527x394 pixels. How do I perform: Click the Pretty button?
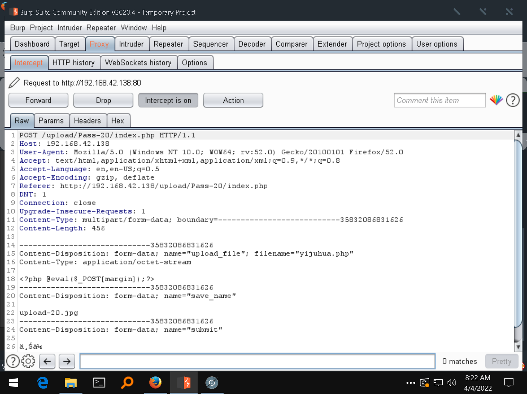(502, 361)
